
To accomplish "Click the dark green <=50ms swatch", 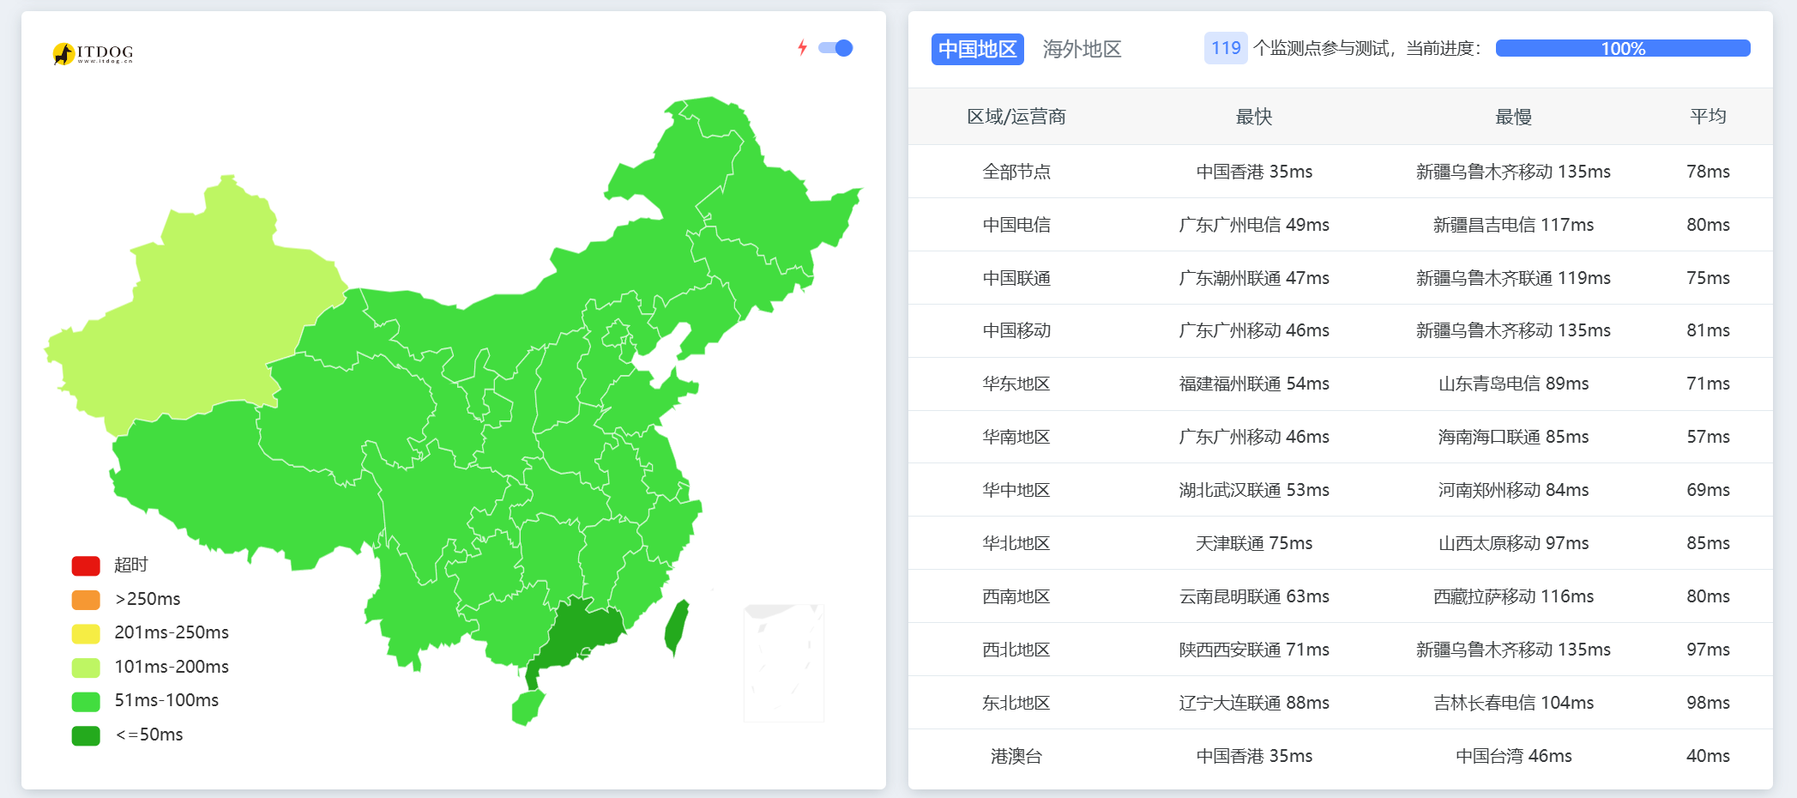I will [x=86, y=735].
